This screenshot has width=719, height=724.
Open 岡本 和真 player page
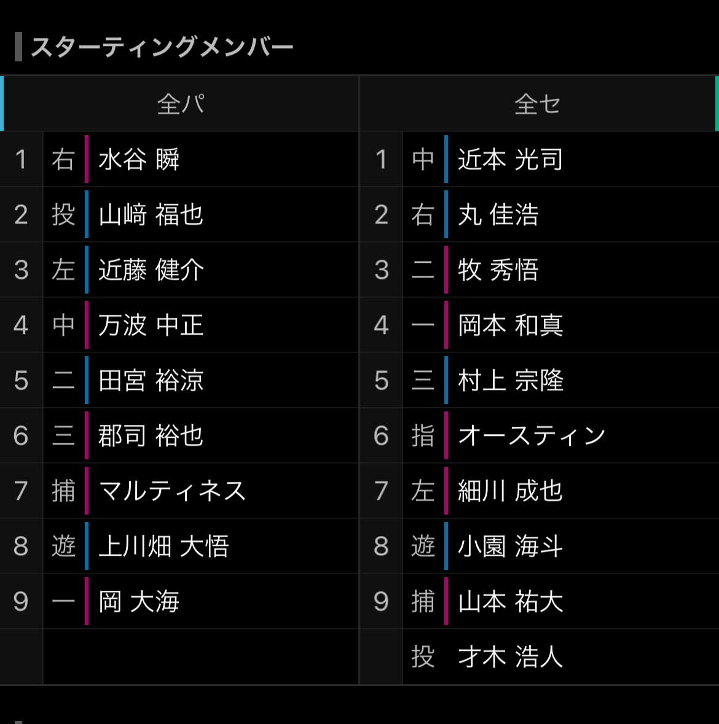510,325
